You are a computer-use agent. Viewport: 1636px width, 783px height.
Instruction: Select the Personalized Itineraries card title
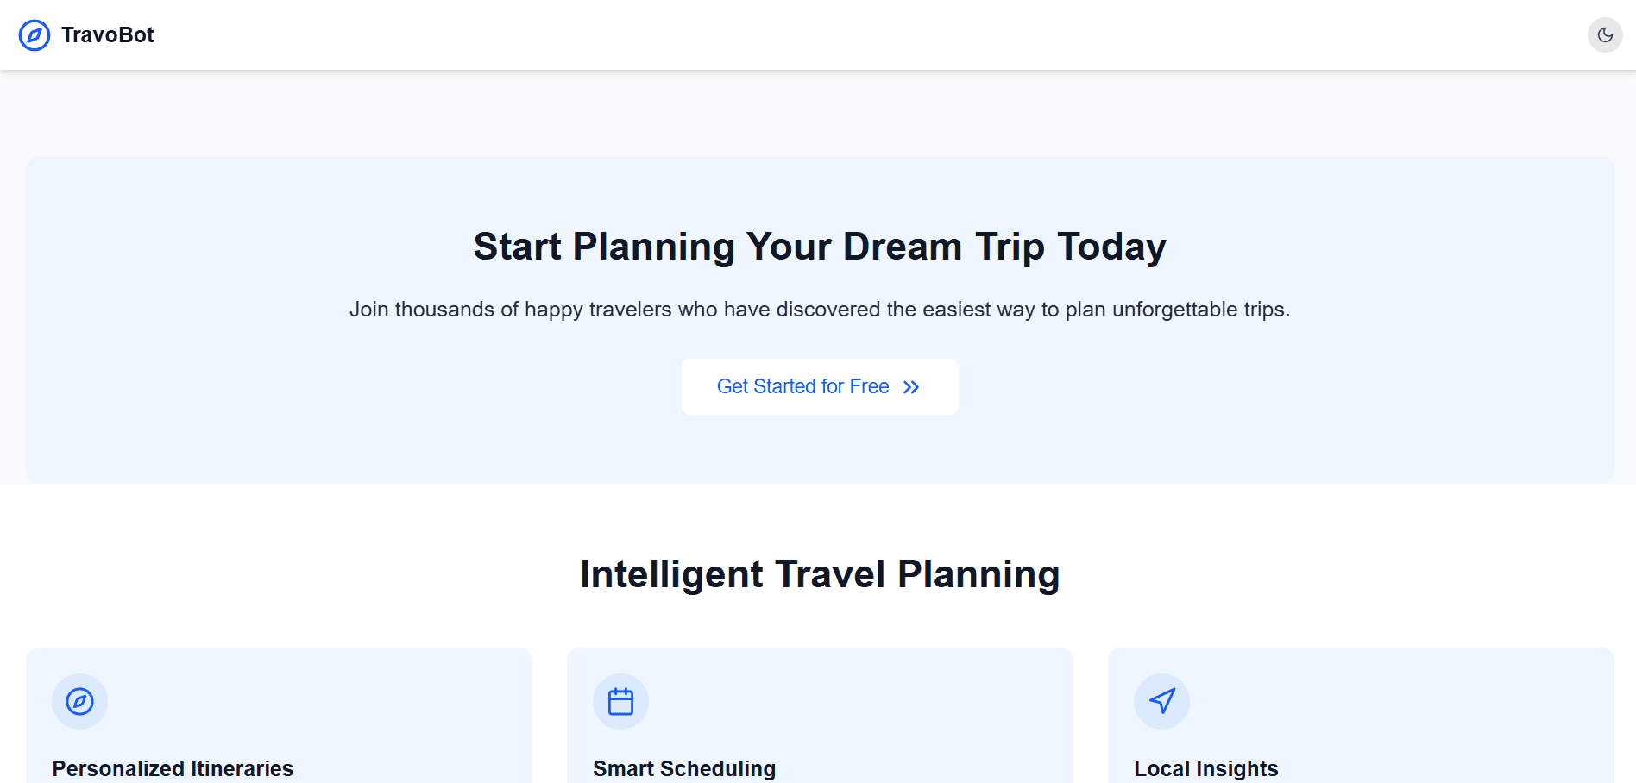point(173,768)
